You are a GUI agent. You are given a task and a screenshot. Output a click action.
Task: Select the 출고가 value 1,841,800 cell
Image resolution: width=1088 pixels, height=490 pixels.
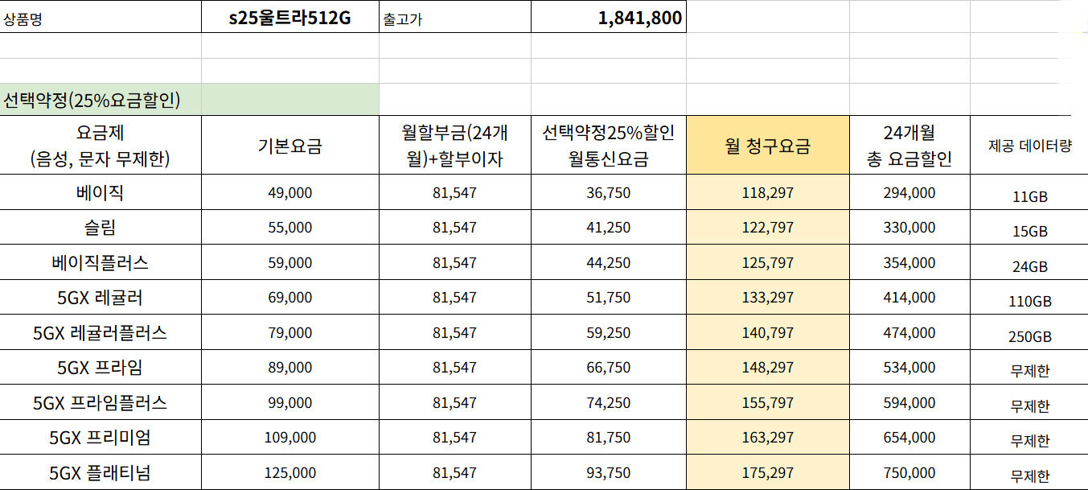(x=608, y=18)
